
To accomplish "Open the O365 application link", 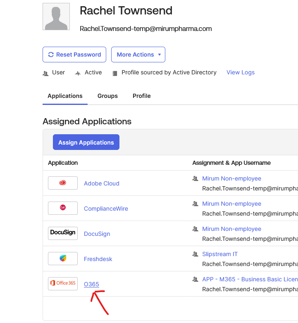I will pos(91,284).
